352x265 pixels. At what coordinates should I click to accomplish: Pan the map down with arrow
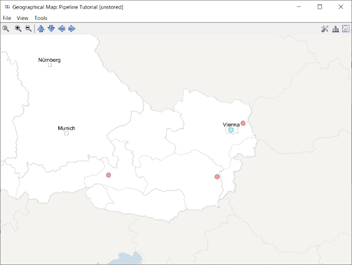[x=51, y=29]
